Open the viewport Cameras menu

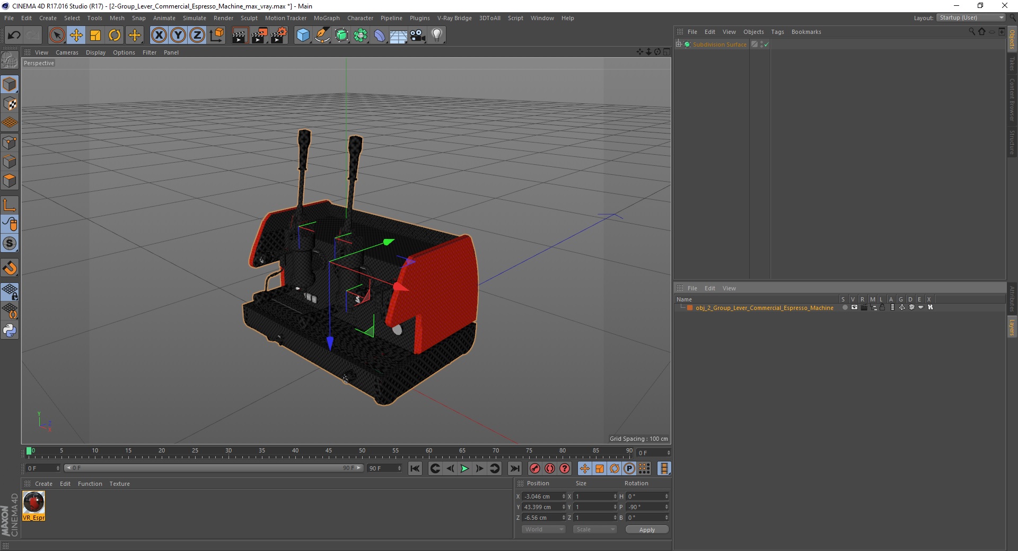(x=67, y=52)
